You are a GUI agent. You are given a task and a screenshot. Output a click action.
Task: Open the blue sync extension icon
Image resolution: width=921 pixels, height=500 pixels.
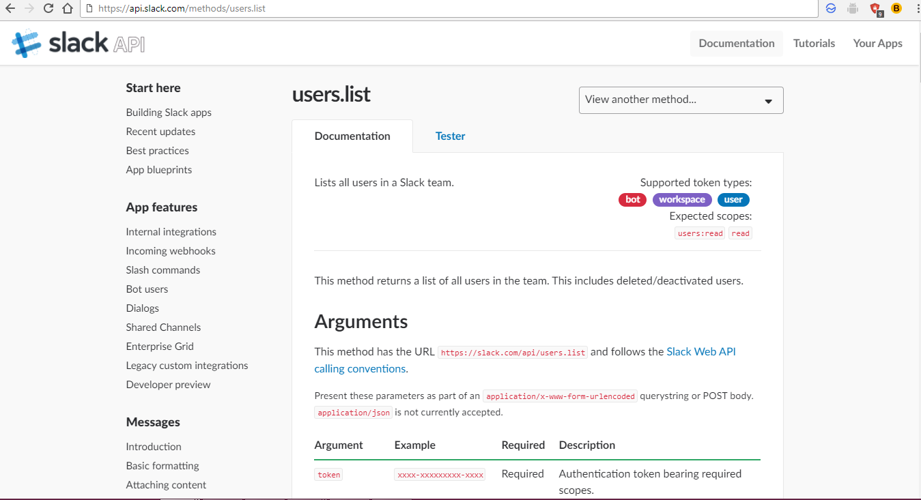pyautogui.click(x=831, y=9)
